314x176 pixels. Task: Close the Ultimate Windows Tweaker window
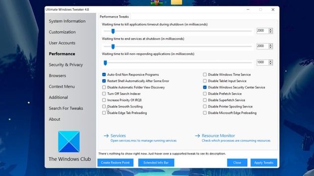[x=273, y=9]
